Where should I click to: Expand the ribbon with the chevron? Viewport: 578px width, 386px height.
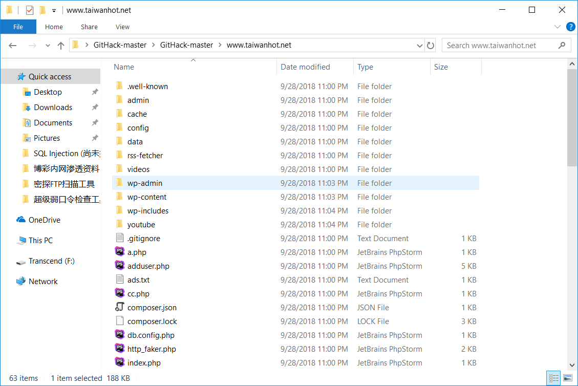[558, 27]
